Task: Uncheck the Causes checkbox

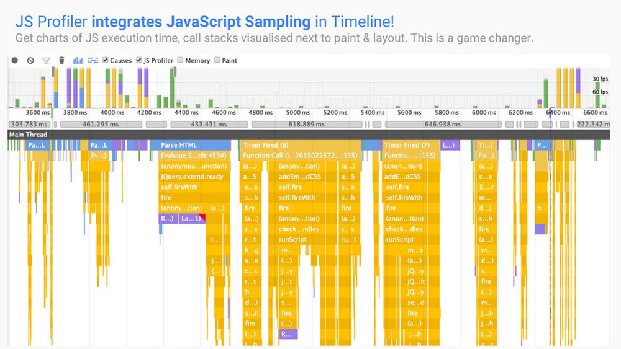Action: tap(106, 60)
